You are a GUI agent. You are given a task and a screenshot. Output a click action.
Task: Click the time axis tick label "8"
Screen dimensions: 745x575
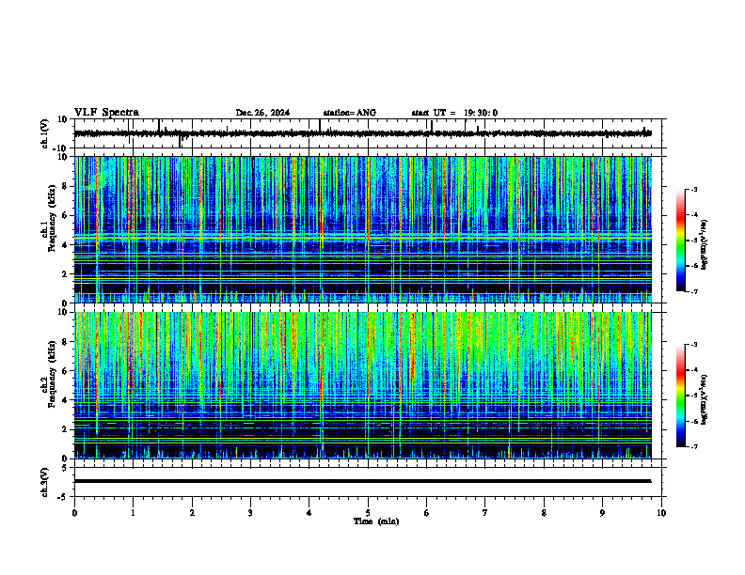pyautogui.click(x=544, y=513)
